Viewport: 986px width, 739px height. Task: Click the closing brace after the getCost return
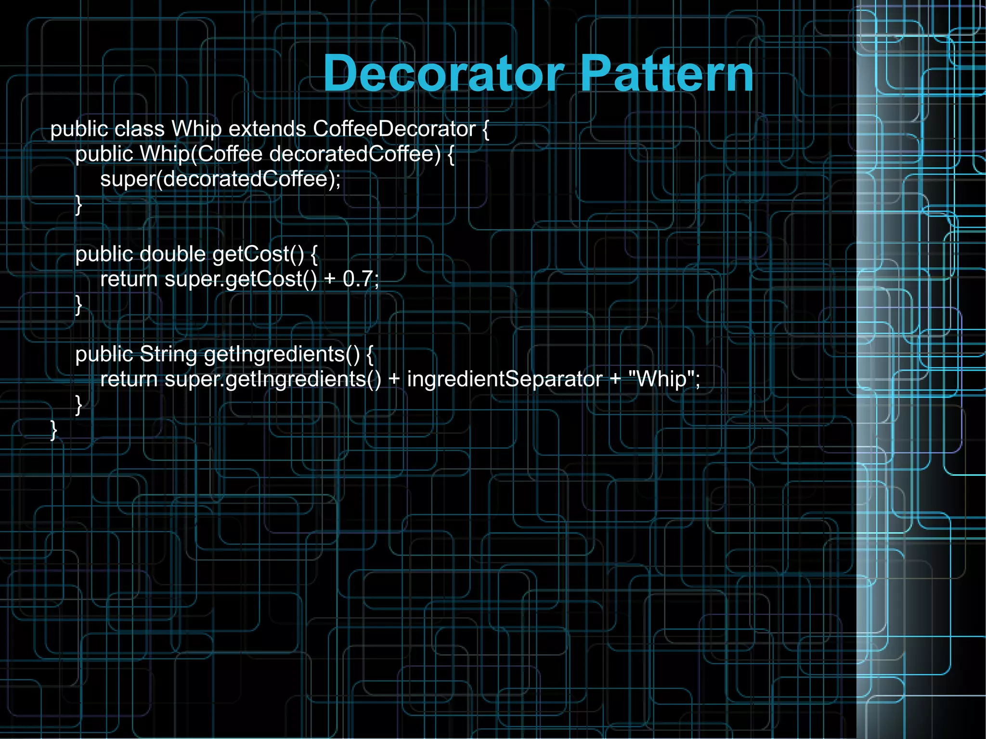pyautogui.click(x=79, y=304)
